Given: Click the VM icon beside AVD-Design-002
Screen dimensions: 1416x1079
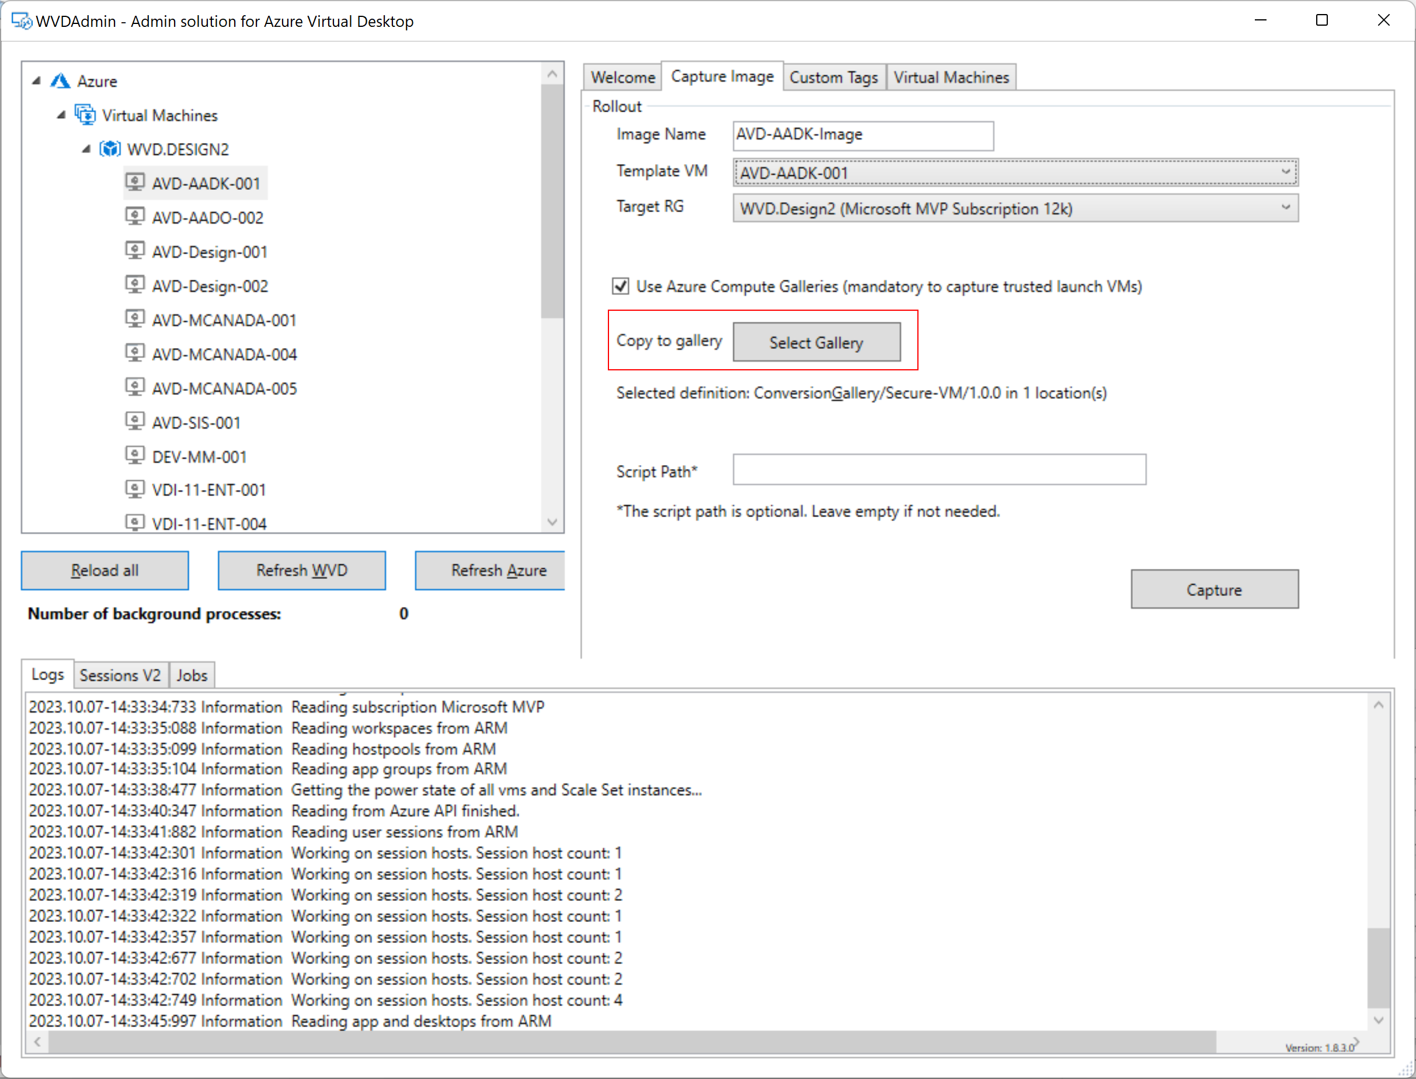Looking at the screenshot, I should pos(135,285).
